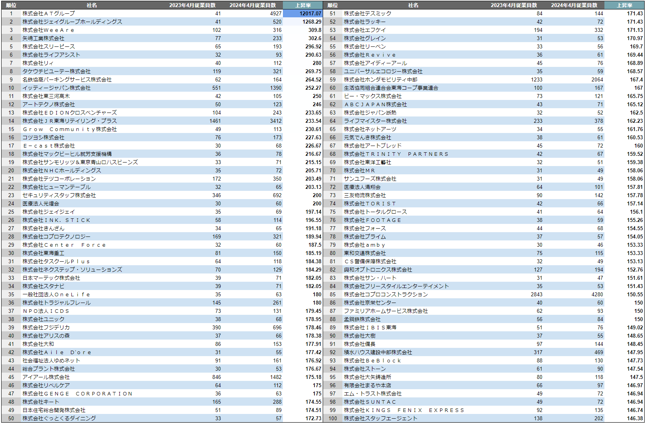Click the cell 株式会社リベルケア

coord(46,385)
